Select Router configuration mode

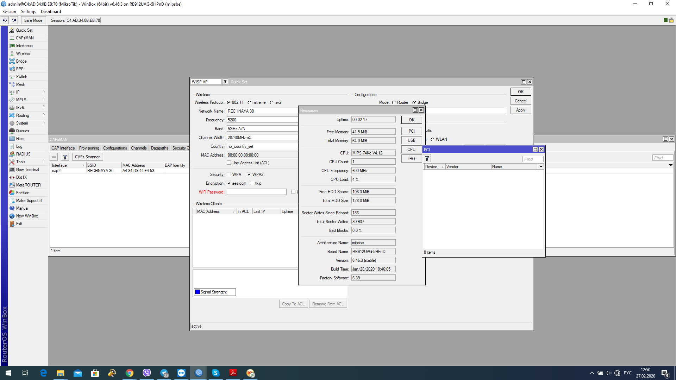[x=394, y=102]
